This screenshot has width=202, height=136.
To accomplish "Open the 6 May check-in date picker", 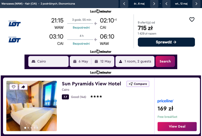I will tap(81, 61).
